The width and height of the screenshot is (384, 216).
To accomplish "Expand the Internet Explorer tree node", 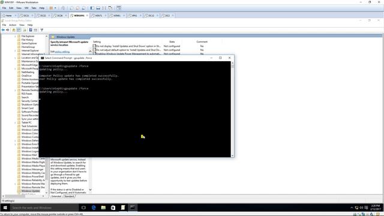I will pyautogui.click(x=15, y=50).
